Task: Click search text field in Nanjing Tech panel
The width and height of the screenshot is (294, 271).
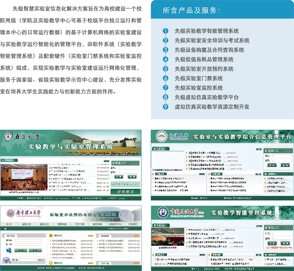Action: (28, 260)
